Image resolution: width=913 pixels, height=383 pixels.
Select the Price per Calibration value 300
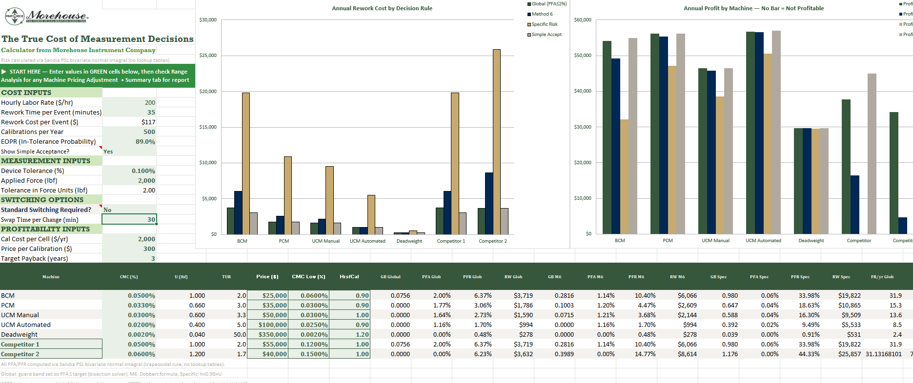[x=129, y=249]
